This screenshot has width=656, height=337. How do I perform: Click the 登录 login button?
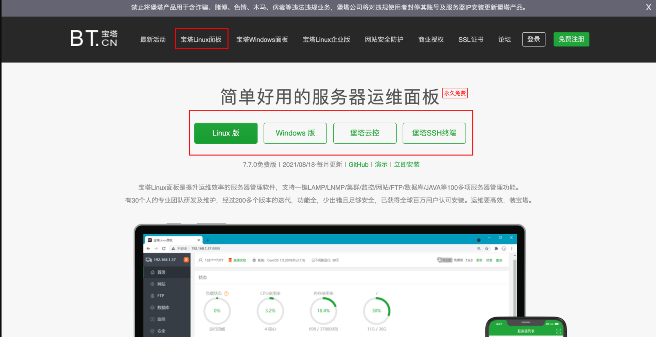tap(534, 39)
